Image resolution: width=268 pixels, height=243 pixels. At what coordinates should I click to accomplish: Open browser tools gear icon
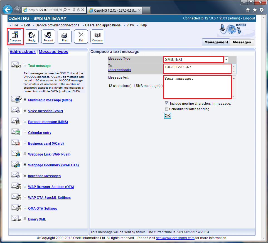[262, 10]
